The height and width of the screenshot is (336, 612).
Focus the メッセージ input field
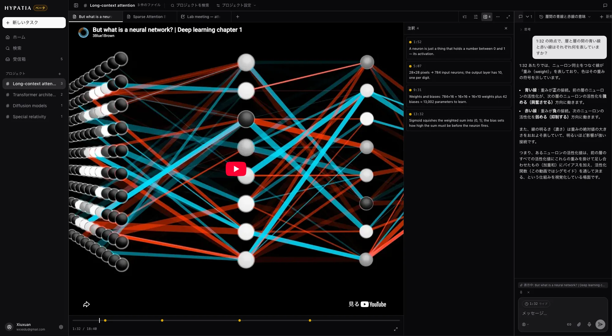tap(562, 313)
